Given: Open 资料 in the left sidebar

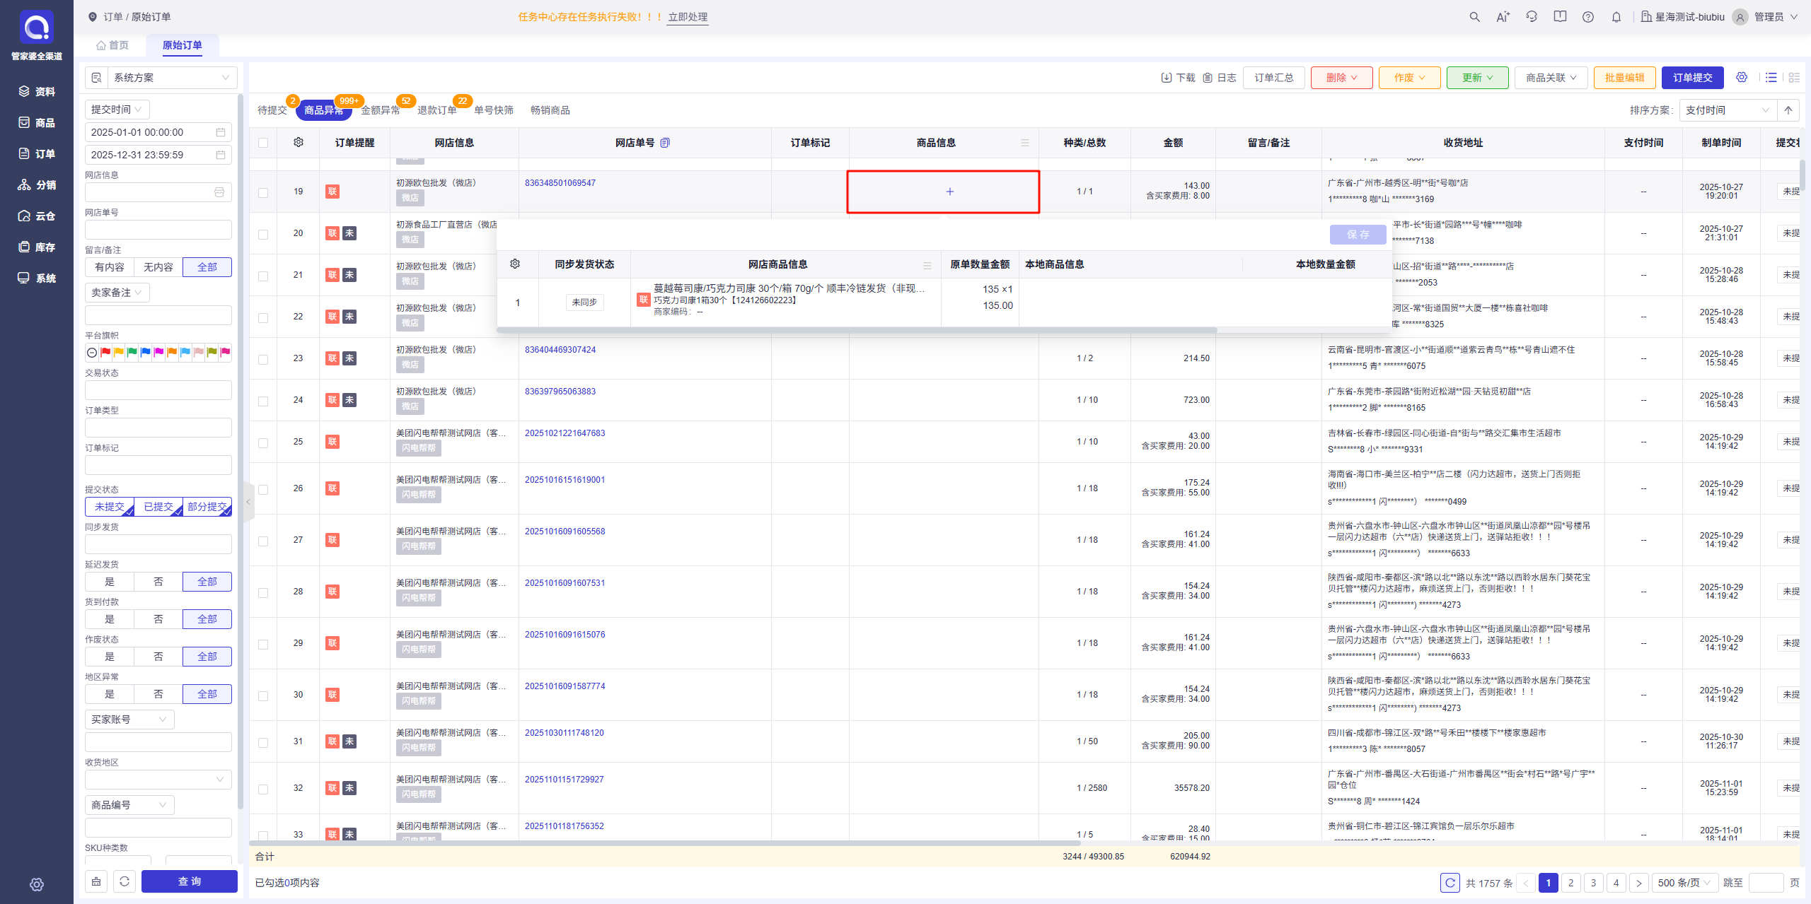Looking at the screenshot, I should click(37, 91).
